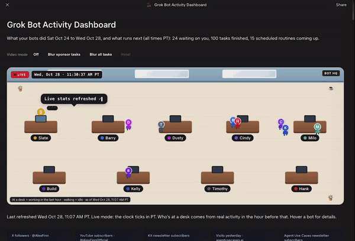Click the monitor on Barry's desk

pyautogui.click(x=108, y=119)
